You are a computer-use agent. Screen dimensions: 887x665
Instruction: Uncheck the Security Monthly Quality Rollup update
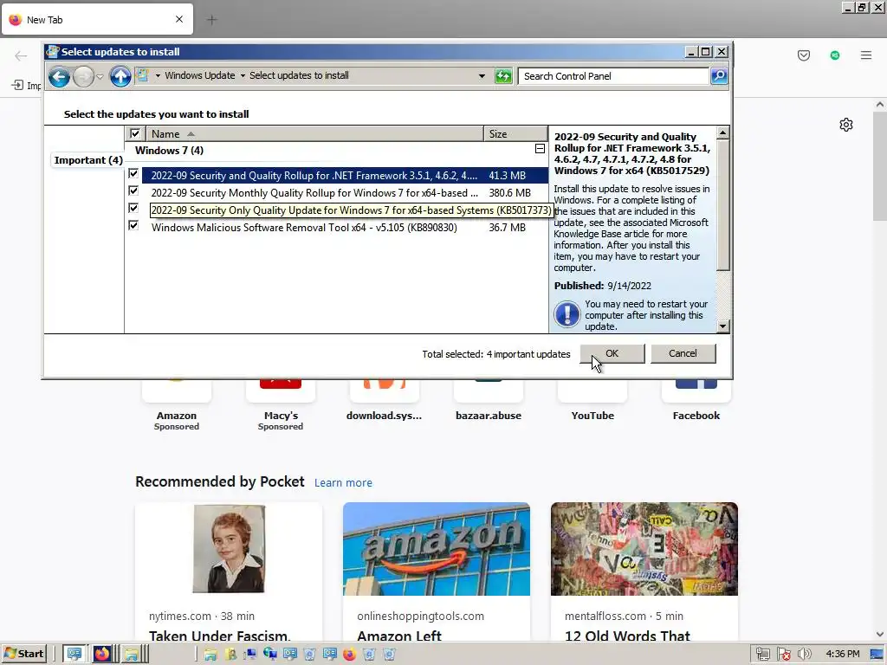tap(133, 190)
